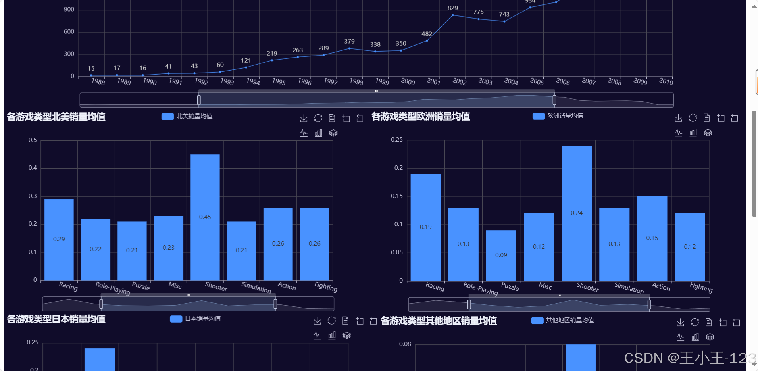Screen dimensions: 758x371
Task: Click the 各游戏类型北美销量均值 chart title
Action: (56, 117)
